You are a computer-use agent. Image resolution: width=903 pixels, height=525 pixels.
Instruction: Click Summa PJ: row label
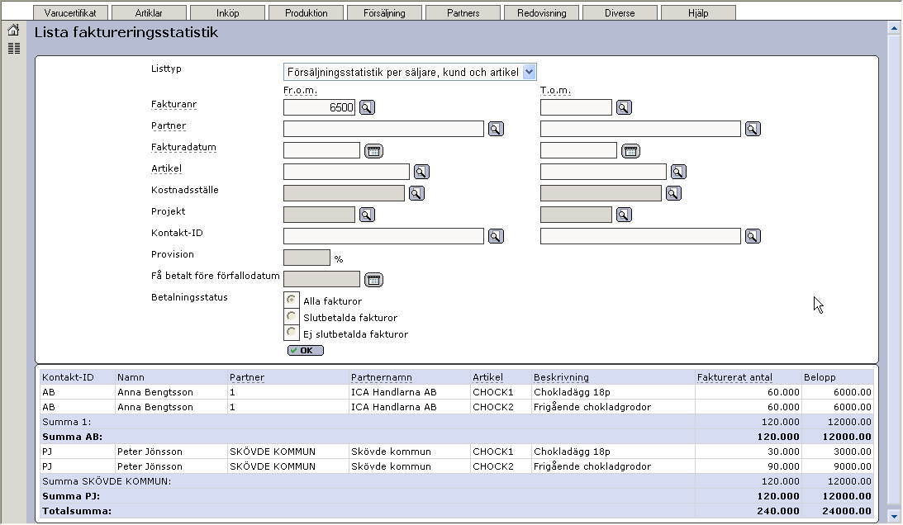(x=71, y=496)
